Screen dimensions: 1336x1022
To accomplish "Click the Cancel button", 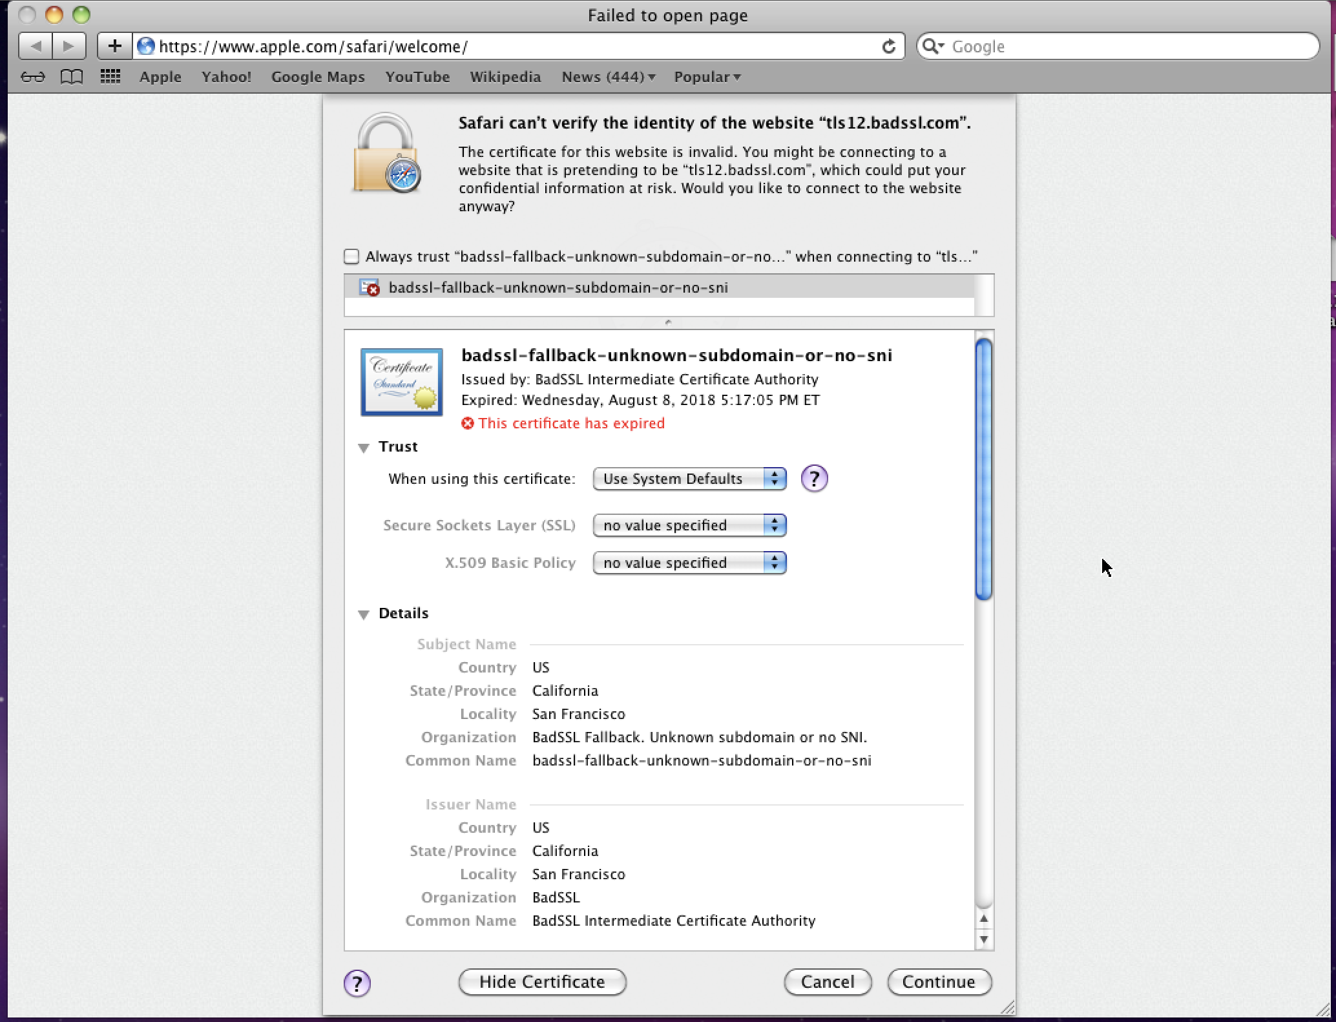I will pyautogui.click(x=828, y=982).
